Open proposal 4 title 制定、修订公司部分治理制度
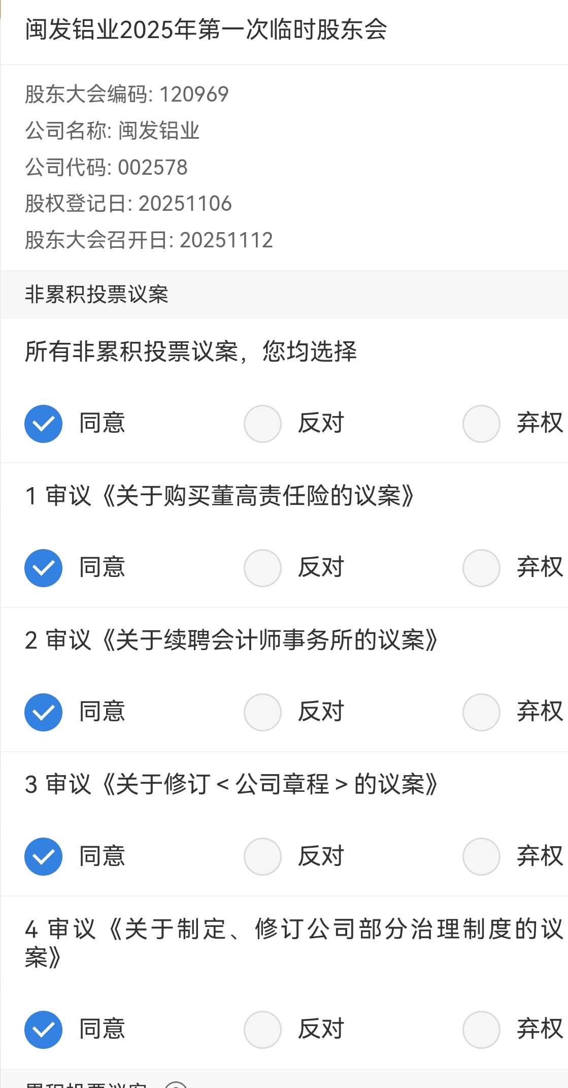568x1088 pixels. point(294,943)
